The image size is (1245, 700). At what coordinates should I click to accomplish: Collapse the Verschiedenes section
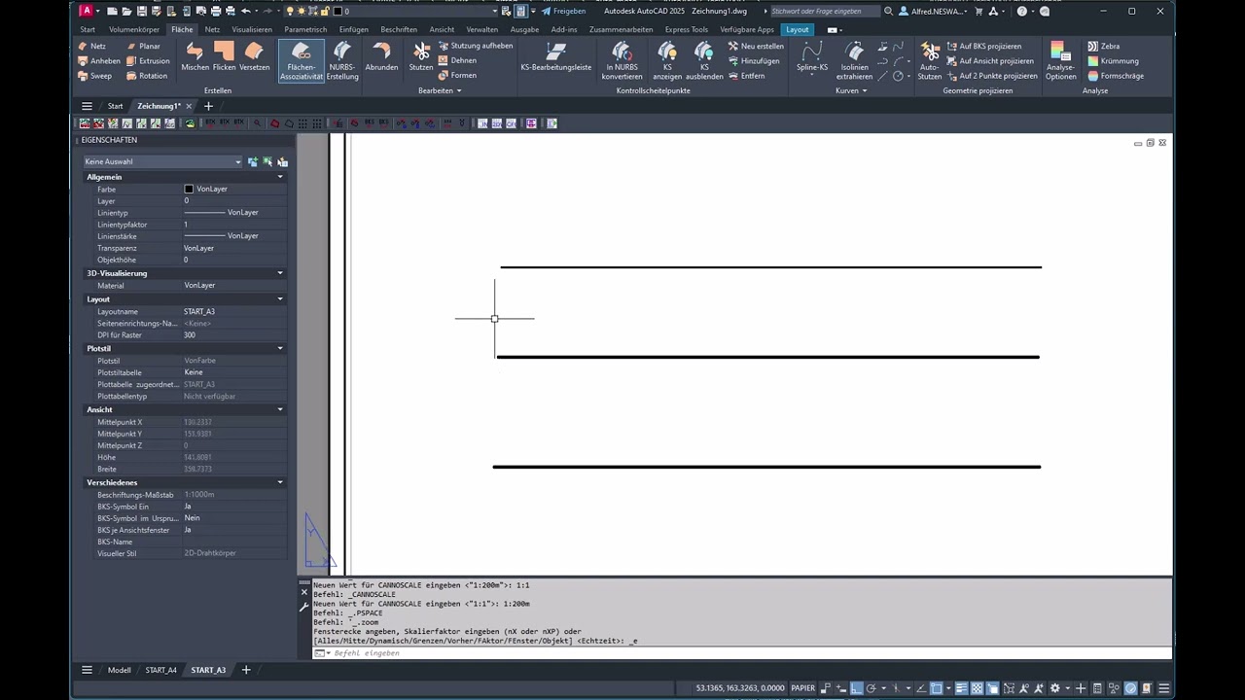click(280, 482)
